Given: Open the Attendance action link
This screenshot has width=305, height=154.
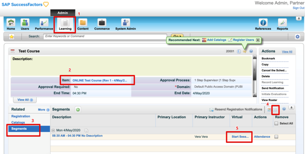Looking at the screenshot, I should coord(262,136).
